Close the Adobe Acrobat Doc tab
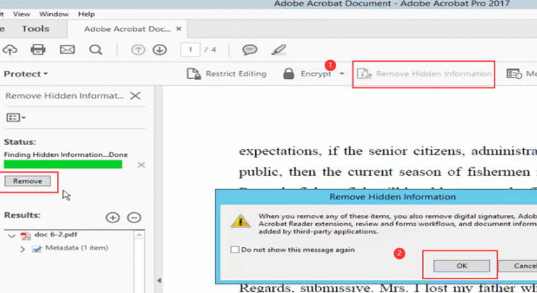 (x=178, y=29)
